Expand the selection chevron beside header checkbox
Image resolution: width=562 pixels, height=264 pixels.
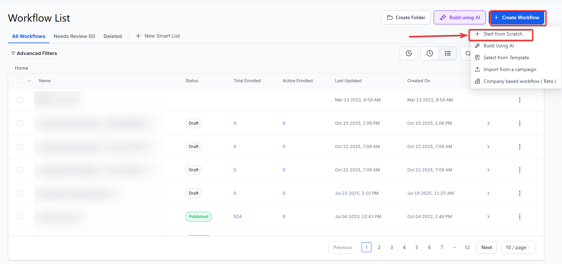point(30,81)
